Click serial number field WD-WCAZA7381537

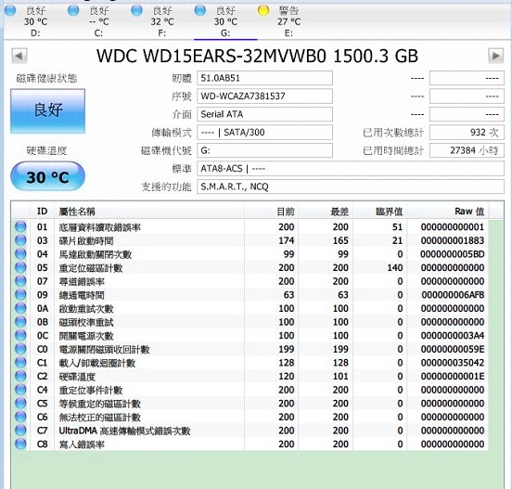click(264, 97)
